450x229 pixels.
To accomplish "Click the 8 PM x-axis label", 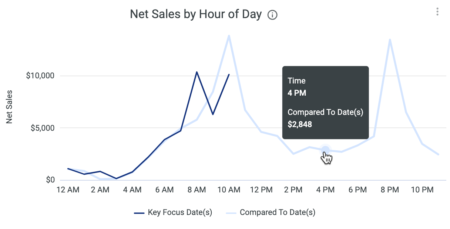I will (390, 190).
